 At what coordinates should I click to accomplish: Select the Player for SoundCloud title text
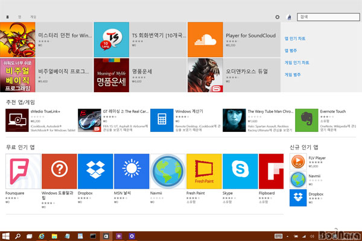click(251, 36)
